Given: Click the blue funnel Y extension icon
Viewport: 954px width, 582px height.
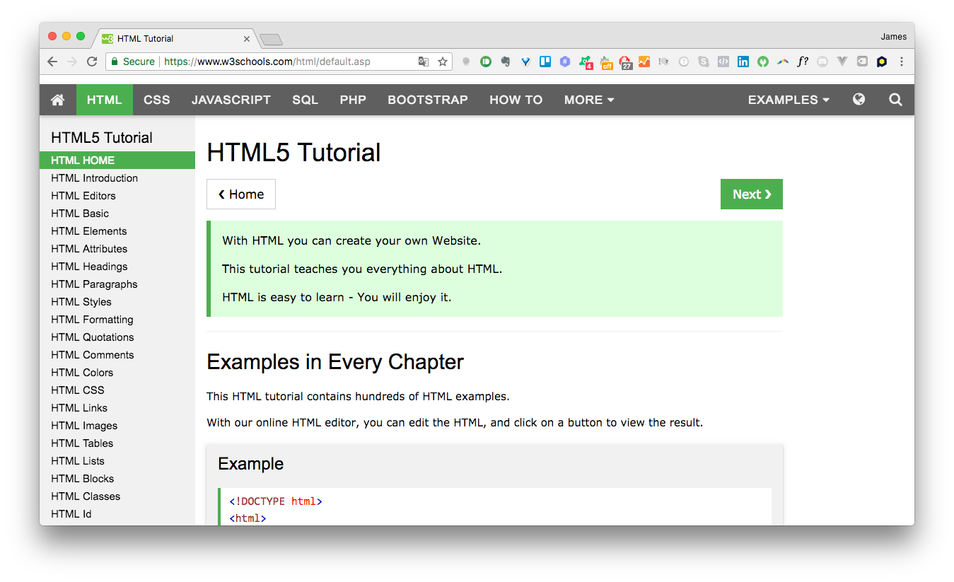Looking at the screenshot, I should coord(525,62).
